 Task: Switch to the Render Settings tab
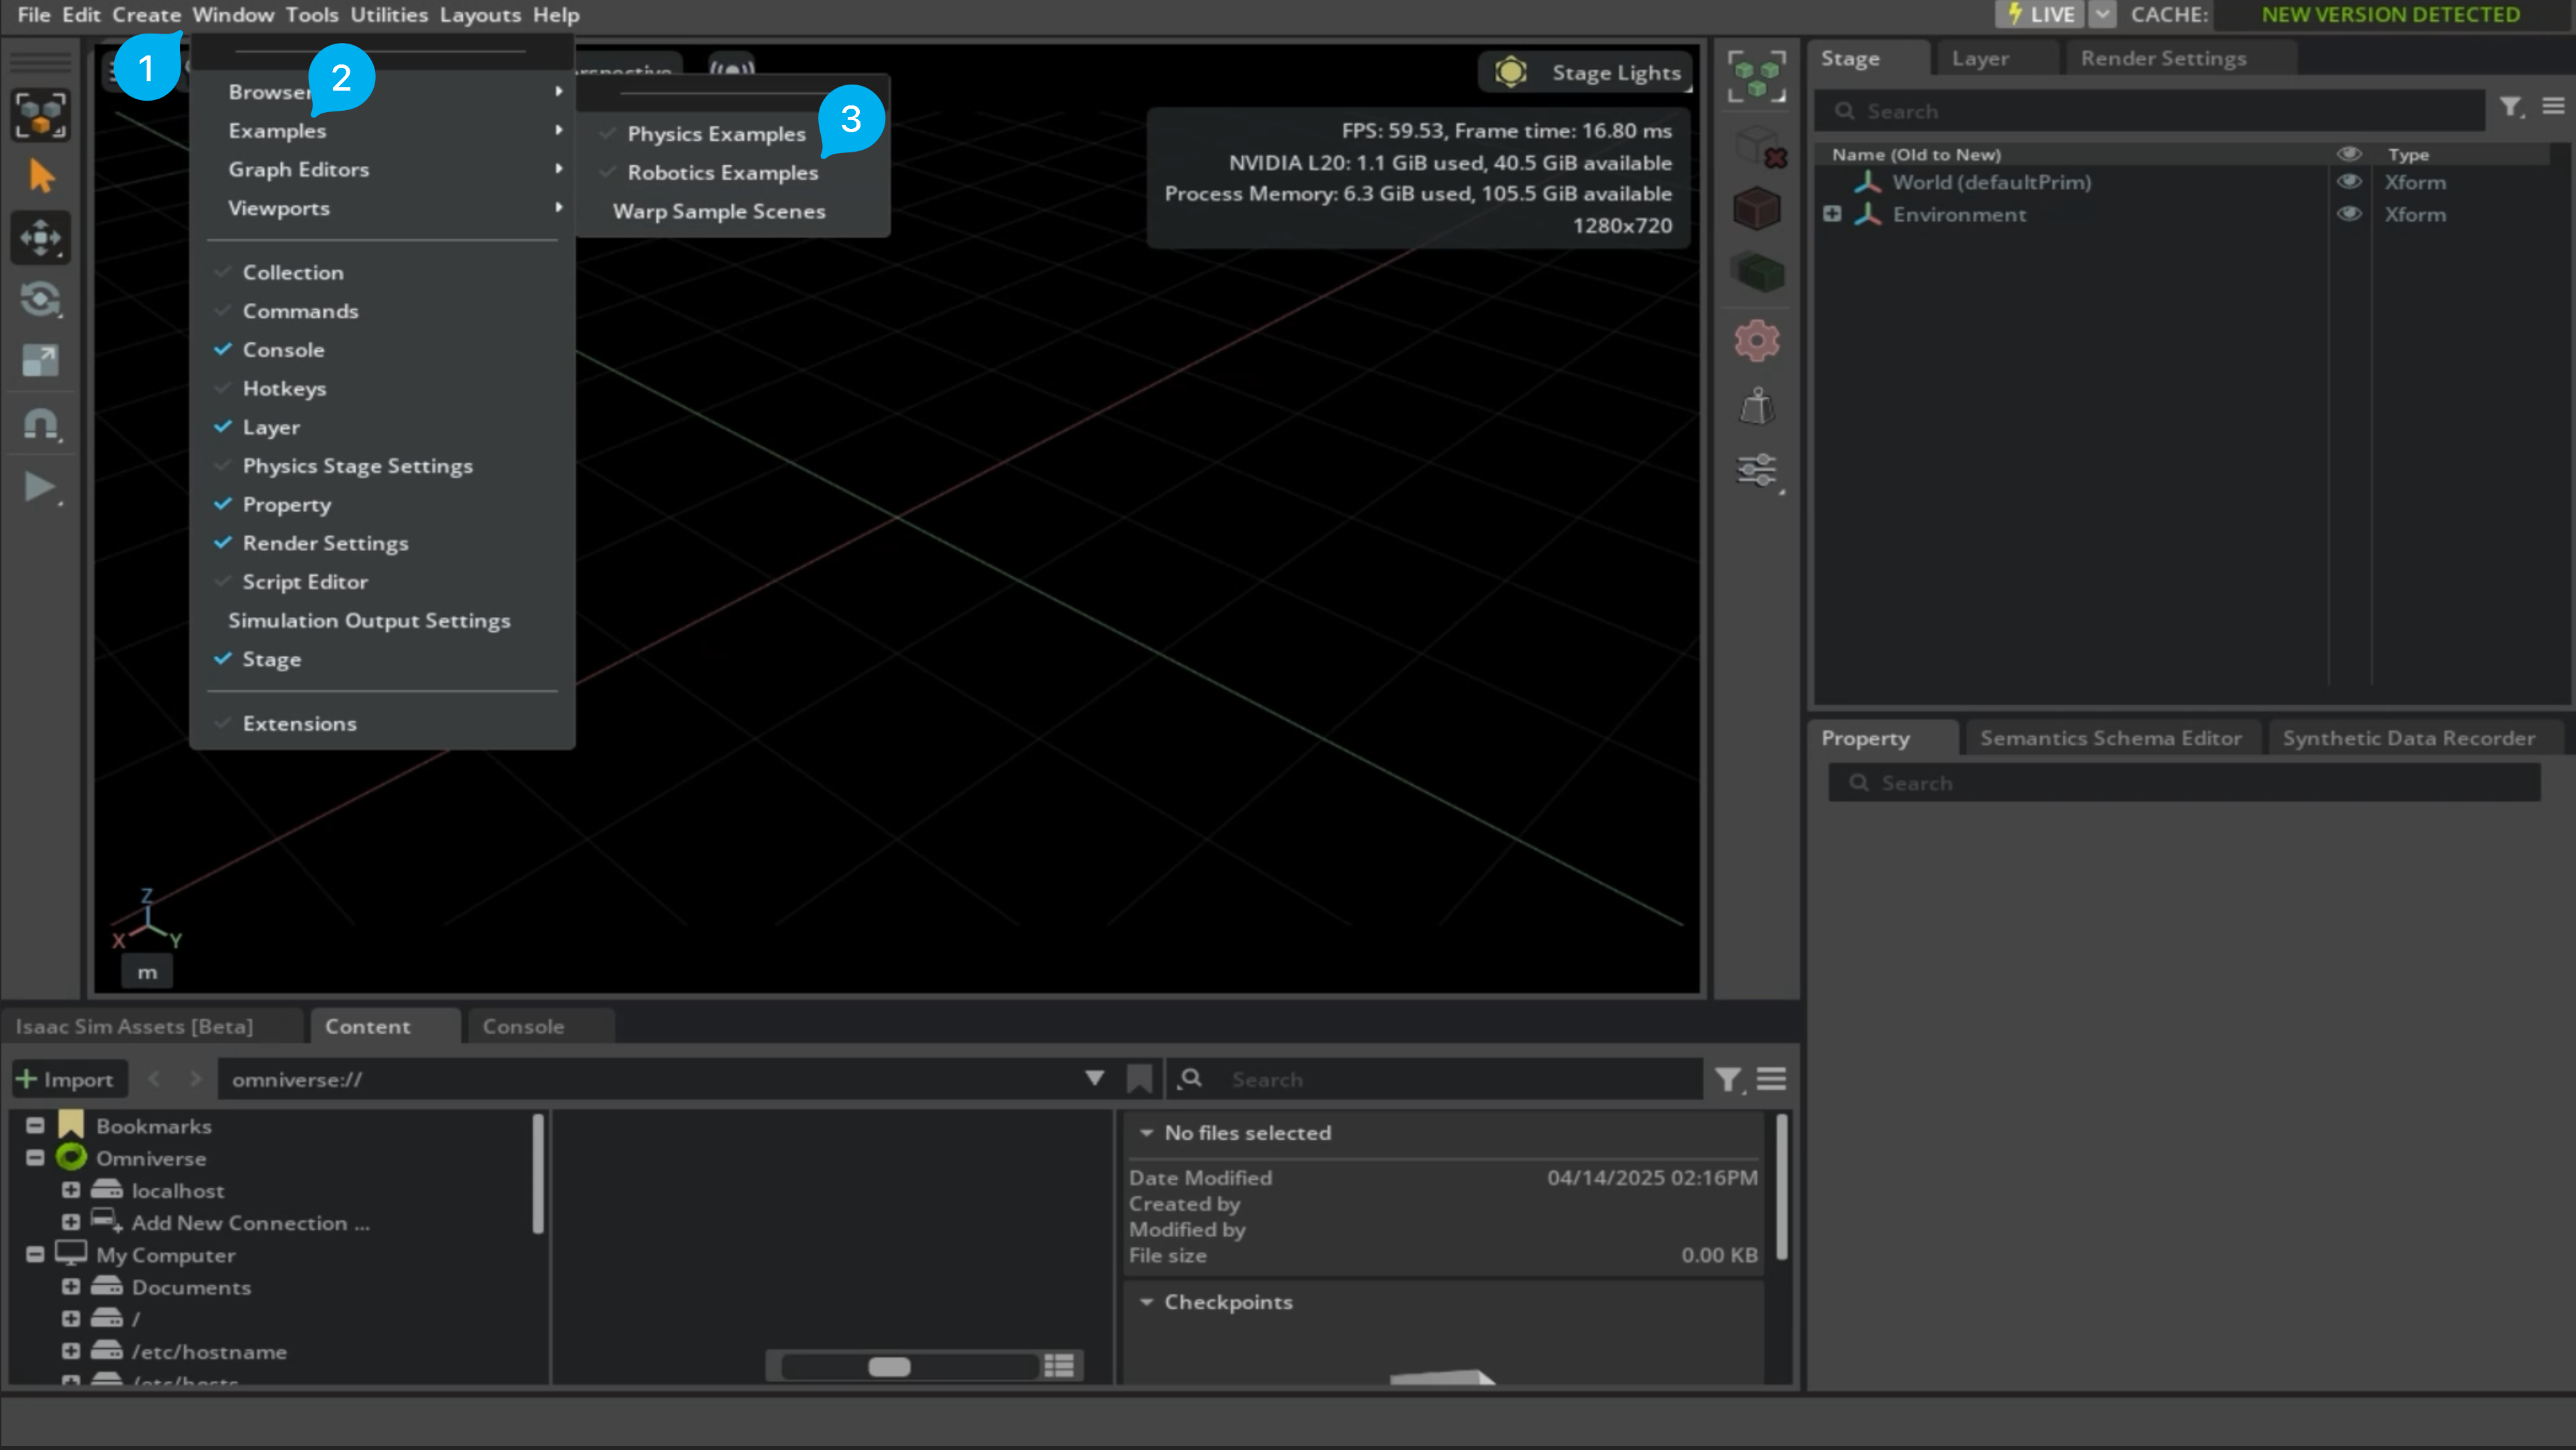click(2164, 58)
